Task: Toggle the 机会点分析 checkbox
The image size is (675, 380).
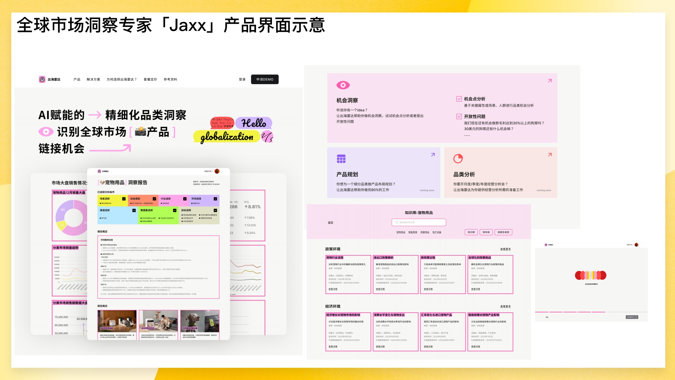Action: (459, 99)
